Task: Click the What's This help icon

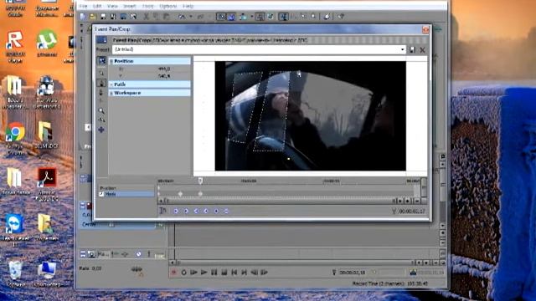Action: tap(341, 17)
